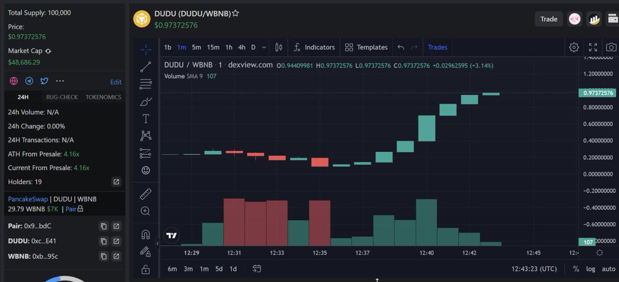The width and height of the screenshot is (619, 282).
Task: Toggle percent scale on price axis
Action: point(576,269)
